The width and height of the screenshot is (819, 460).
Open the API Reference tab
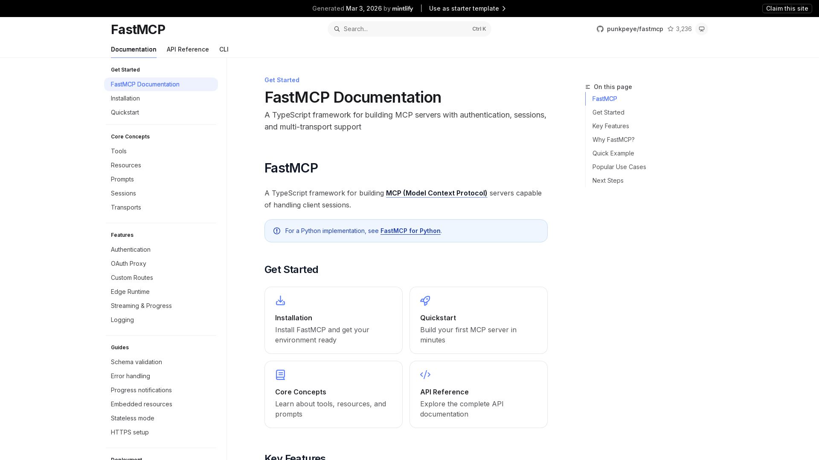coord(188,49)
